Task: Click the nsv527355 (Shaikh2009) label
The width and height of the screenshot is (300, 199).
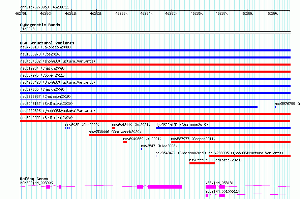Action: point(42,89)
